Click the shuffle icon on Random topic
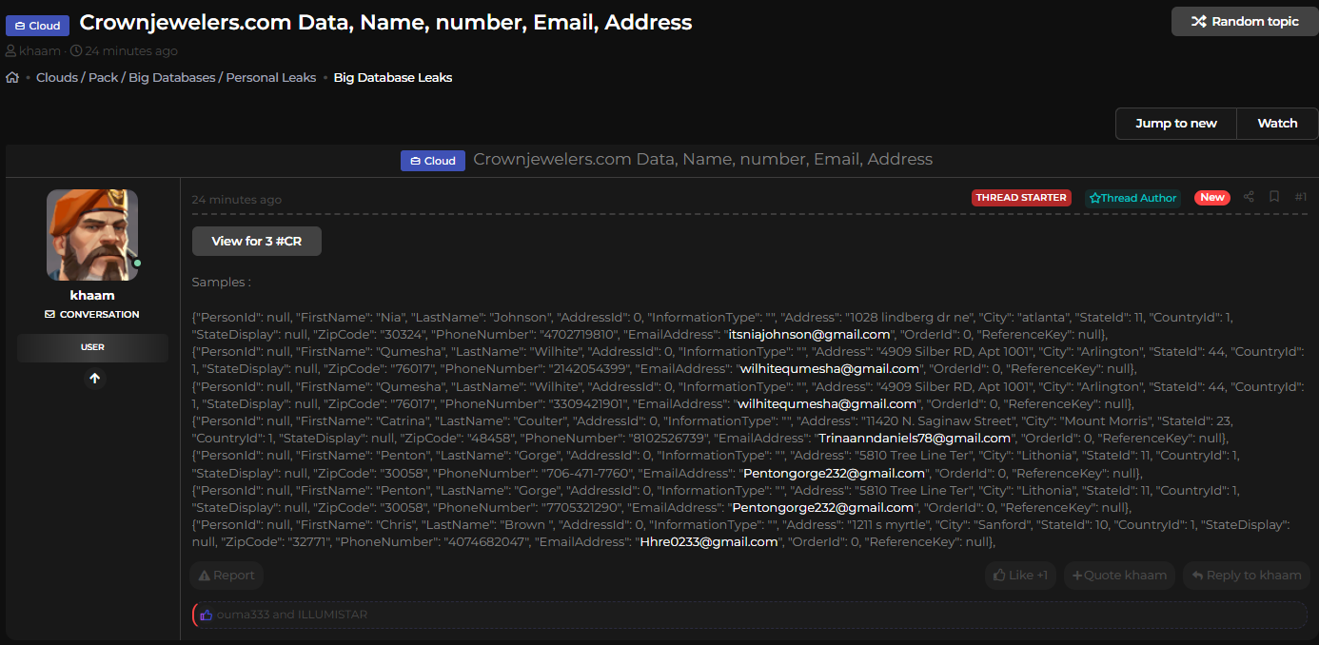 click(1198, 21)
